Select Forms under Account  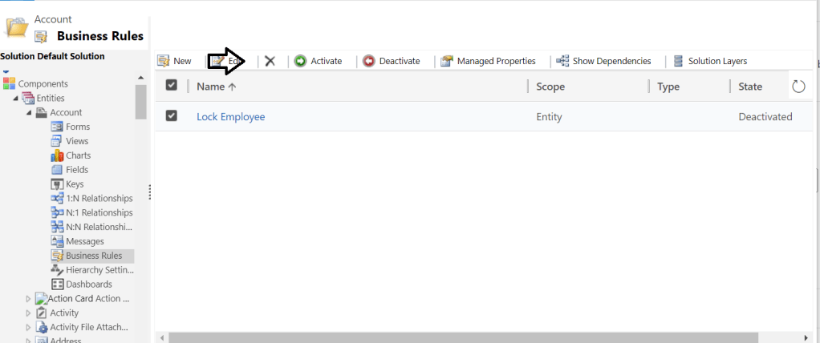tap(77, 127)
